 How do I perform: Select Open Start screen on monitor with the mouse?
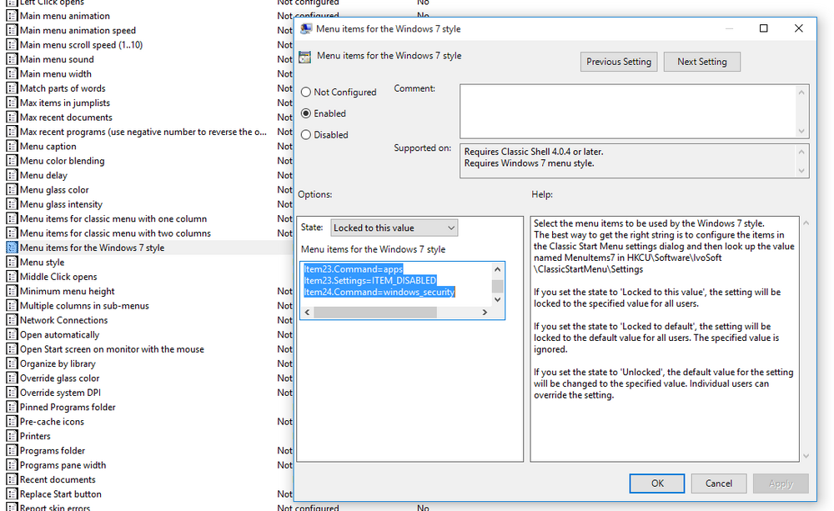click(x=112, y=349)
